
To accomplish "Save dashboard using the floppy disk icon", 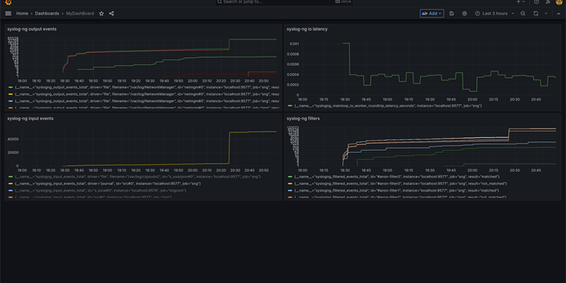I will [x=451, y=13].
